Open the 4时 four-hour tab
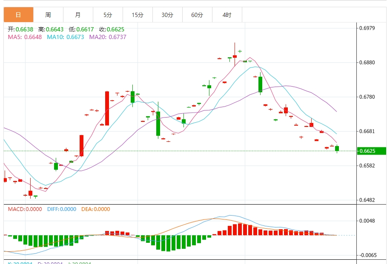This screenshot has width=390, height=264. [227, 15]
